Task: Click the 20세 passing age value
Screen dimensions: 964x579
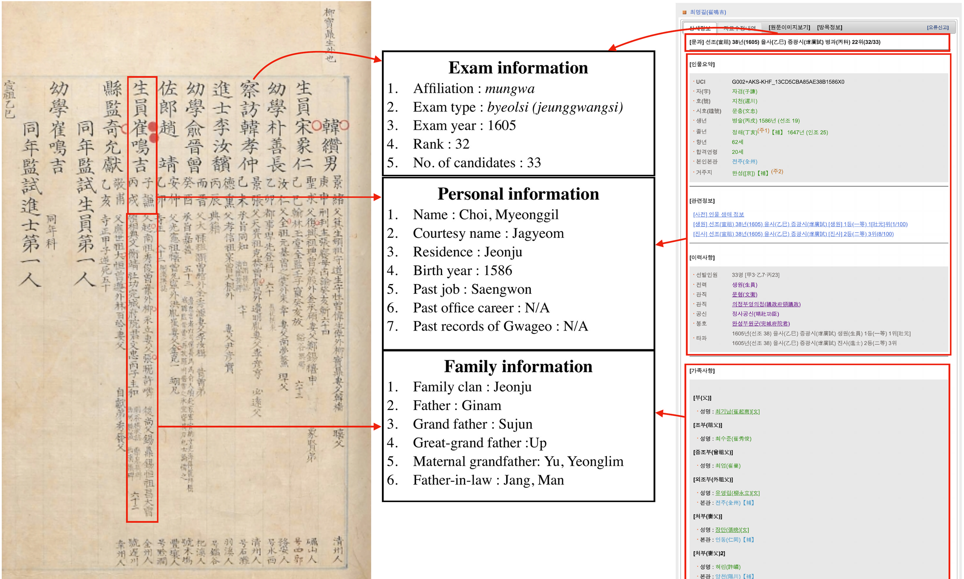Action: click(x=737, y=152)
